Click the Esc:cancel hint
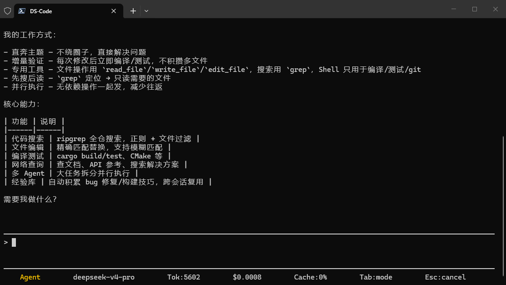 (x=446, y=277)
